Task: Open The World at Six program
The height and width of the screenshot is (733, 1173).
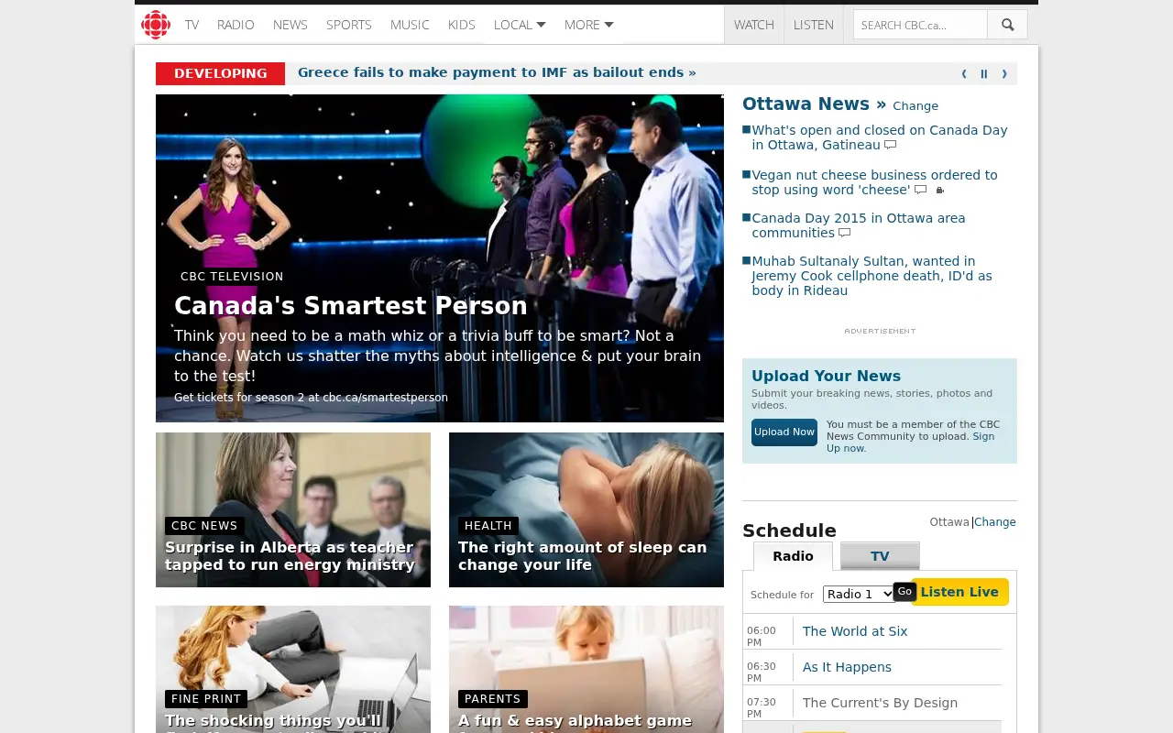Action: click(855, 631)
